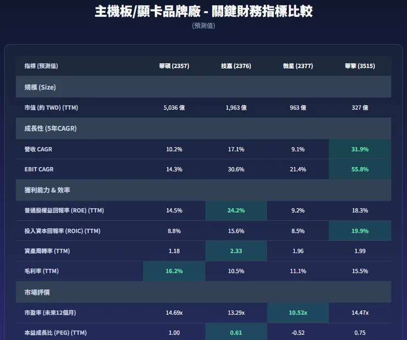Click the 5,036 億 market cap value
407x340 pixels.
point(174,108)
